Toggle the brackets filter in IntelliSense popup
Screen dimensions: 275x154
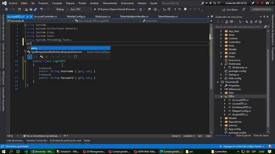(x=36, y=57)
